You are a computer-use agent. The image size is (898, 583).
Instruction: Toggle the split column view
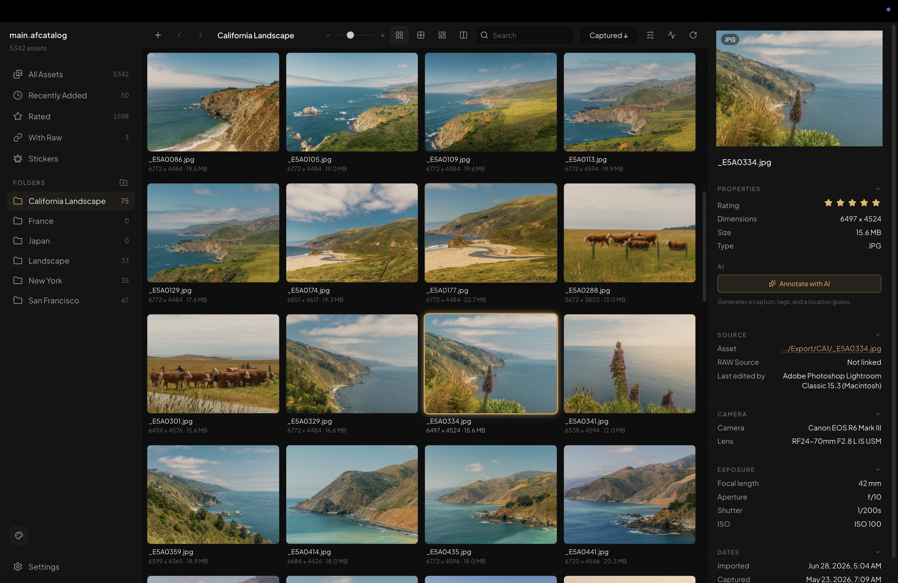(x=463, y=35)
